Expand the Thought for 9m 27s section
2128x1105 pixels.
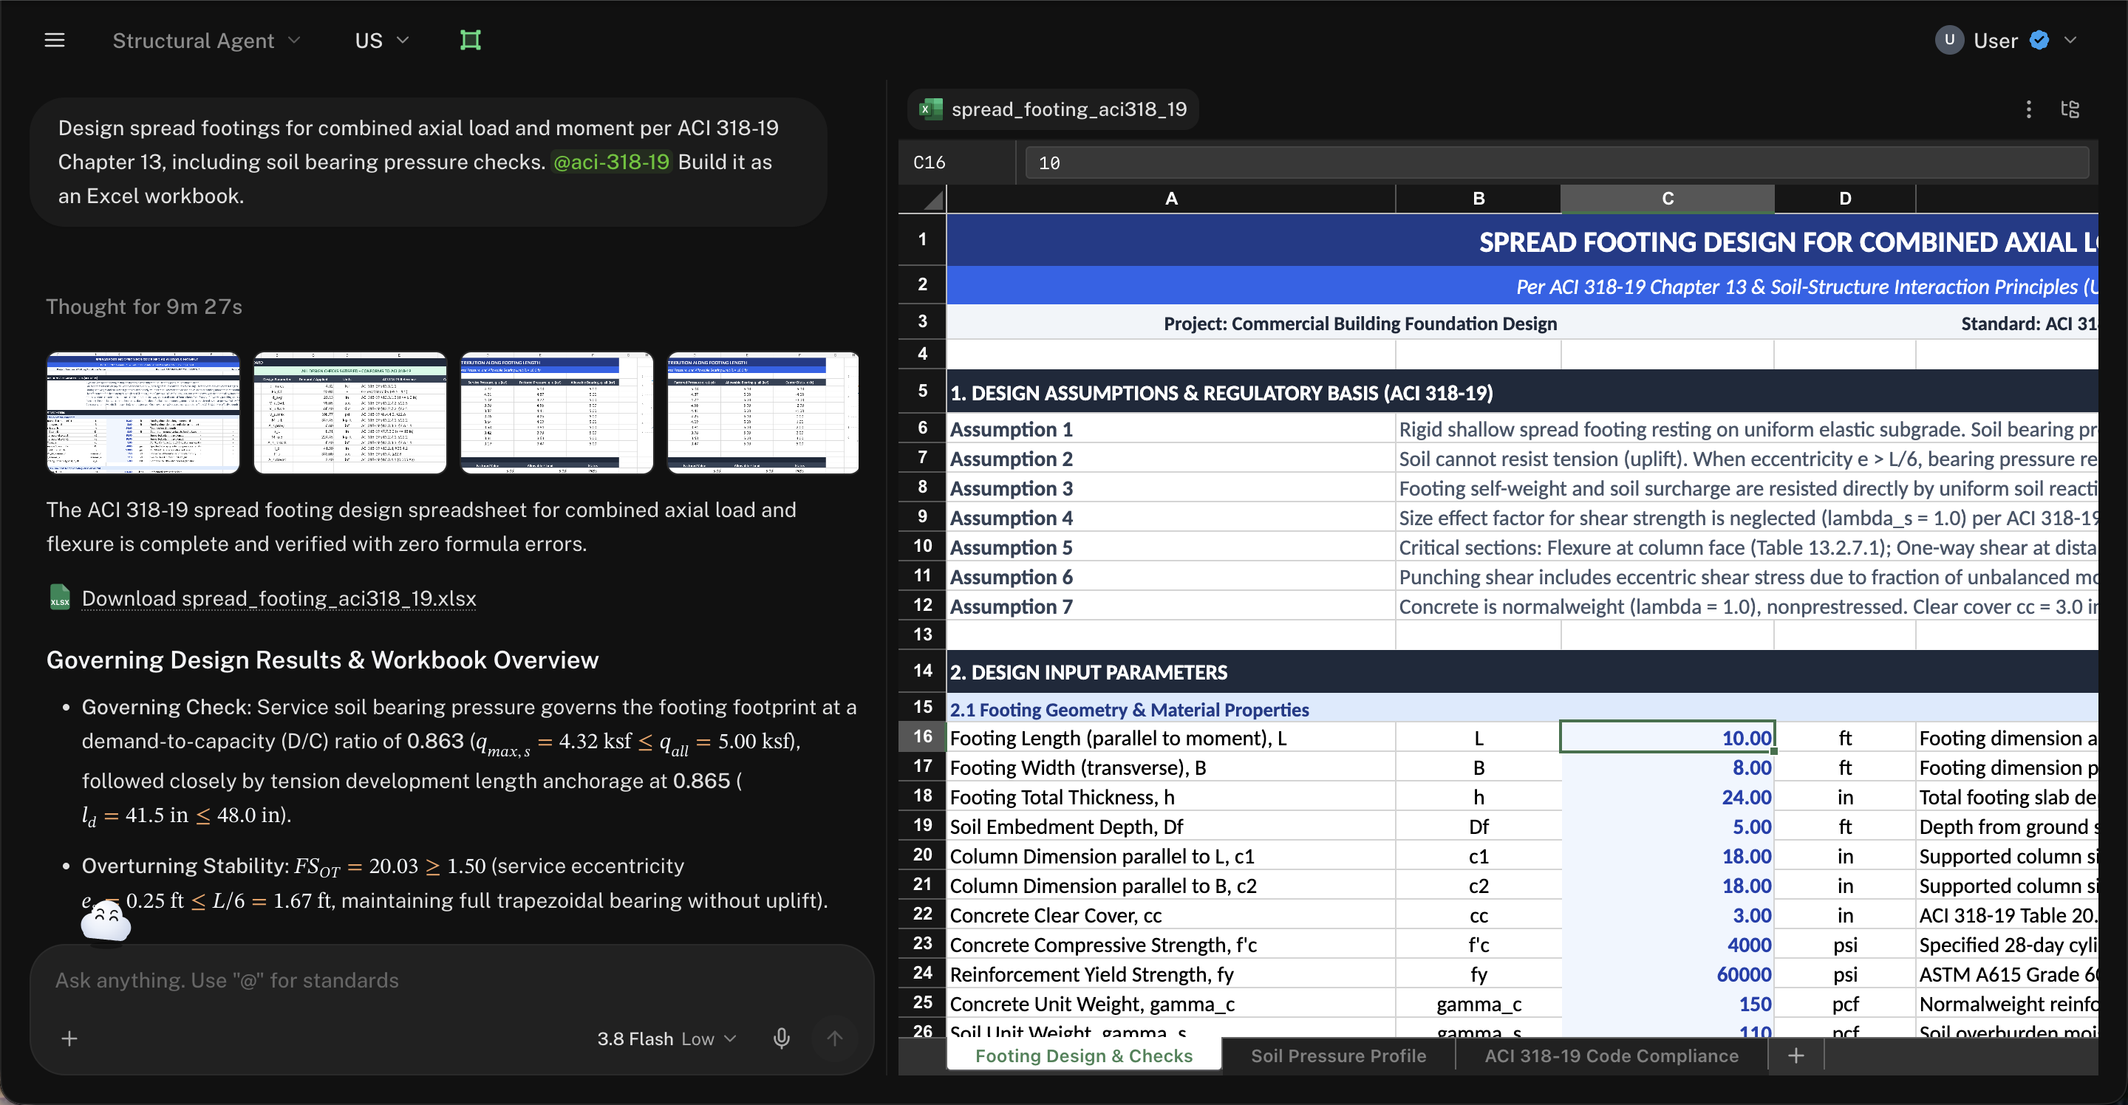pos(144,307)
